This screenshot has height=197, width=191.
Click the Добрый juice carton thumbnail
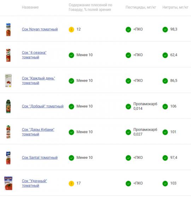tap(8, 106)
